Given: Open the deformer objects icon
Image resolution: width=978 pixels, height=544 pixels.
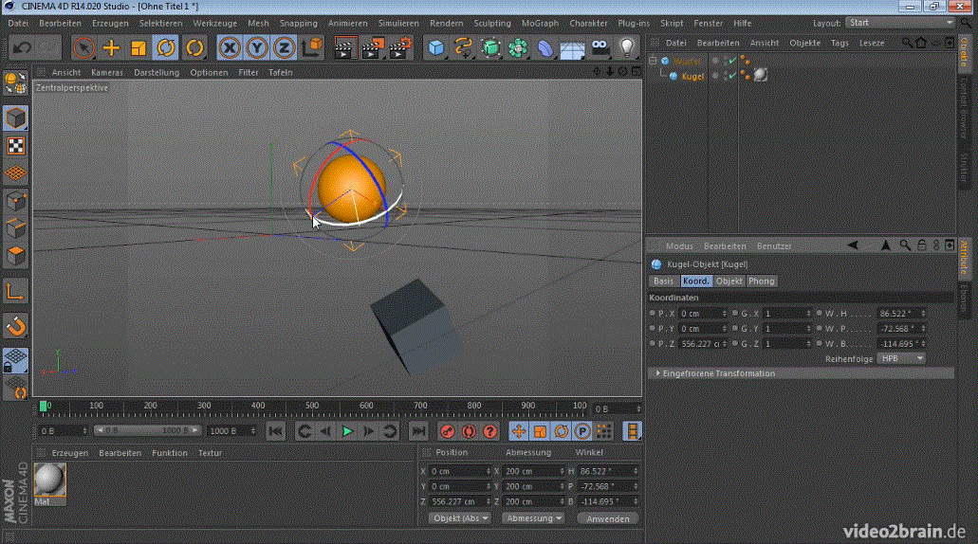Looking at the screenshot, I should point(545,48).
